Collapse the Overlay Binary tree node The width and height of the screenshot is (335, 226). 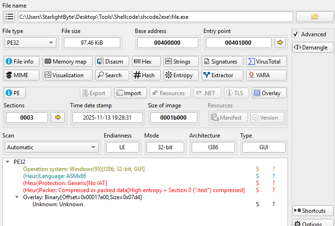point(18,197)
